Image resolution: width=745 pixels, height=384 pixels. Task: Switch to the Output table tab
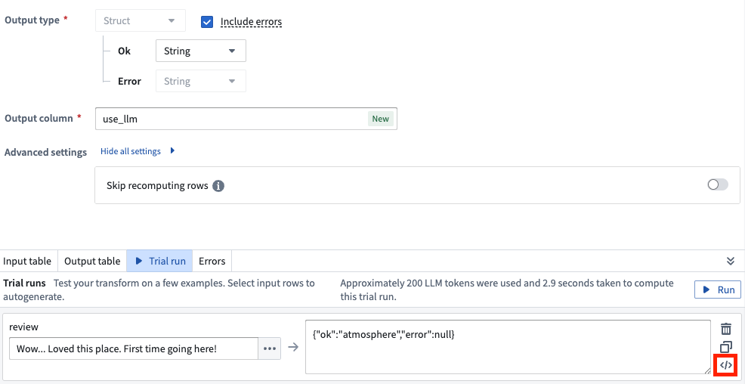[92, 261]
